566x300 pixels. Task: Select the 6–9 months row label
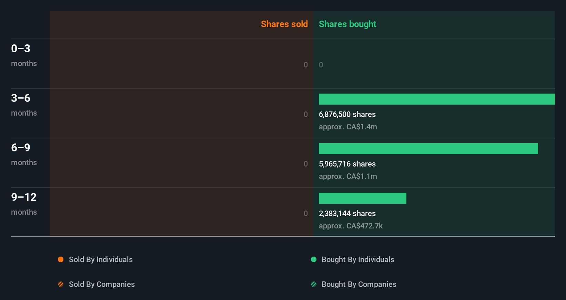click(24, 154)
